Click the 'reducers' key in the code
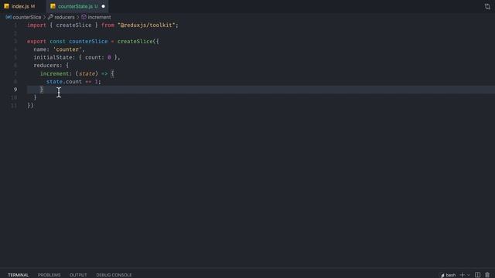 coord(46,65)
